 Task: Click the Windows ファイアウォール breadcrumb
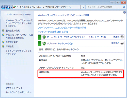click(58, 7)
